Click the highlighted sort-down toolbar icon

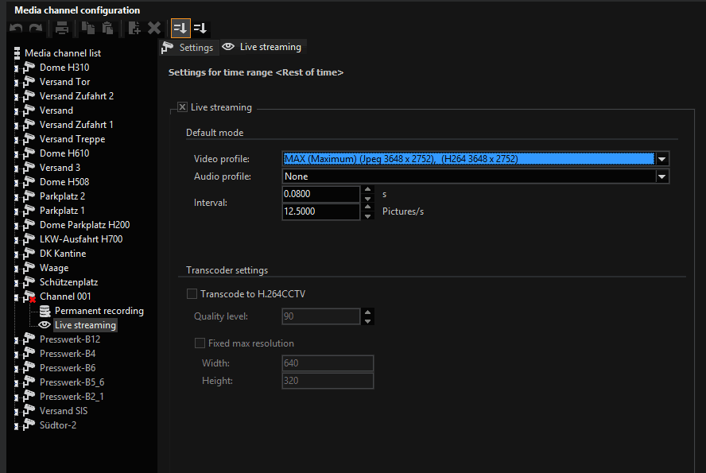tap(180, 29)
